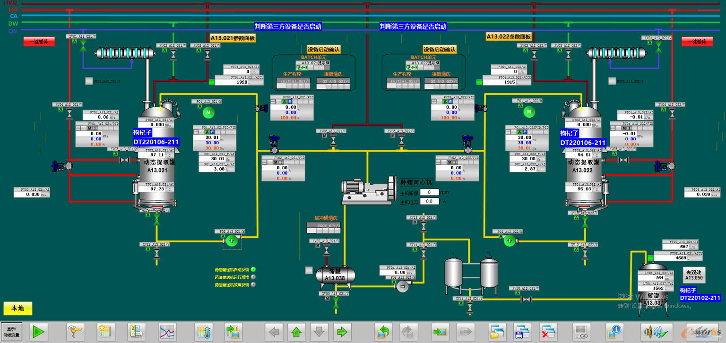Click the left blue batch label DT220106-211
The image size is (726, 343).
point(156,142)
